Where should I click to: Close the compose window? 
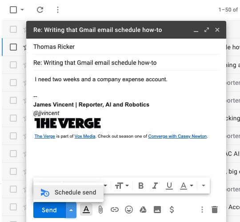(x=217, y=30)
